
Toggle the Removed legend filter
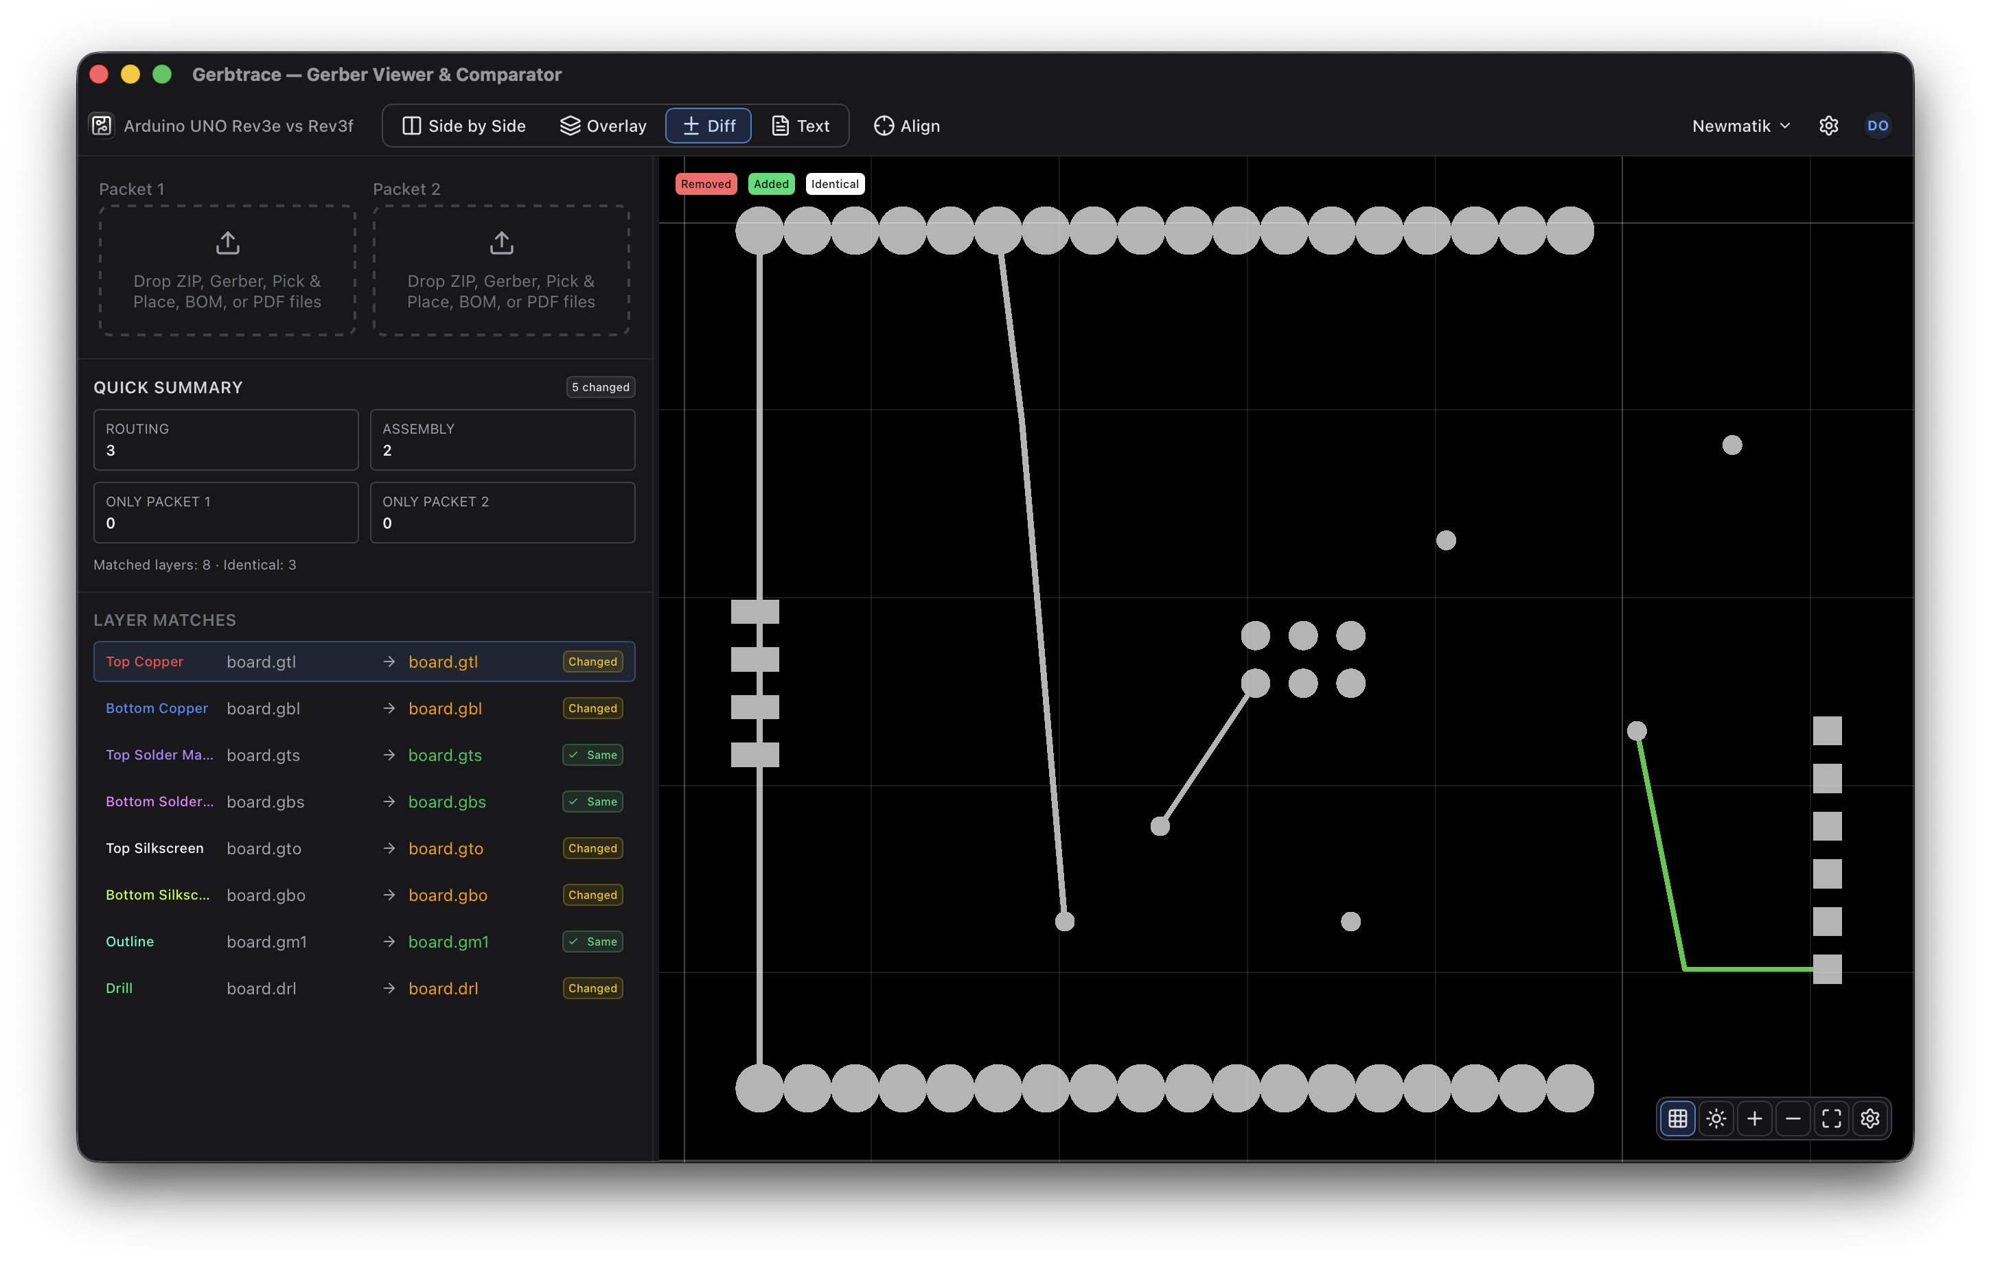tap(706, 183)
